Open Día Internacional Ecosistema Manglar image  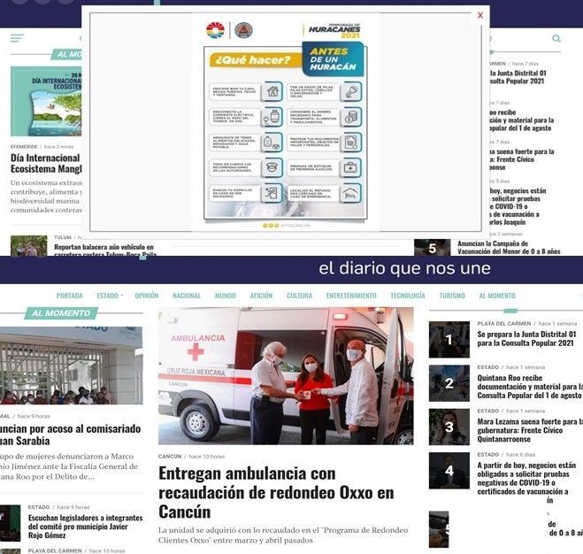[x=46, y=101]
